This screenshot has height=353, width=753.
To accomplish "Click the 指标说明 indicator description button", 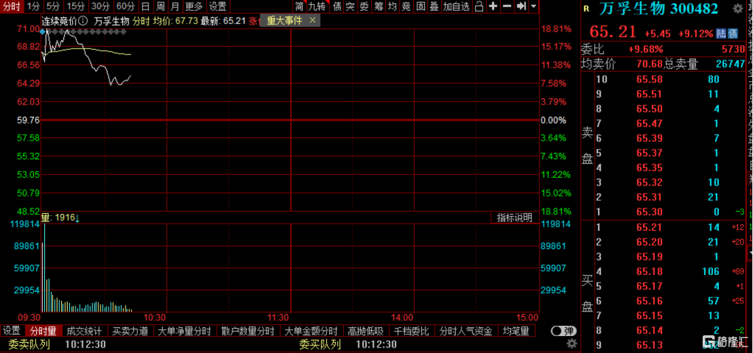I will 514,218.
